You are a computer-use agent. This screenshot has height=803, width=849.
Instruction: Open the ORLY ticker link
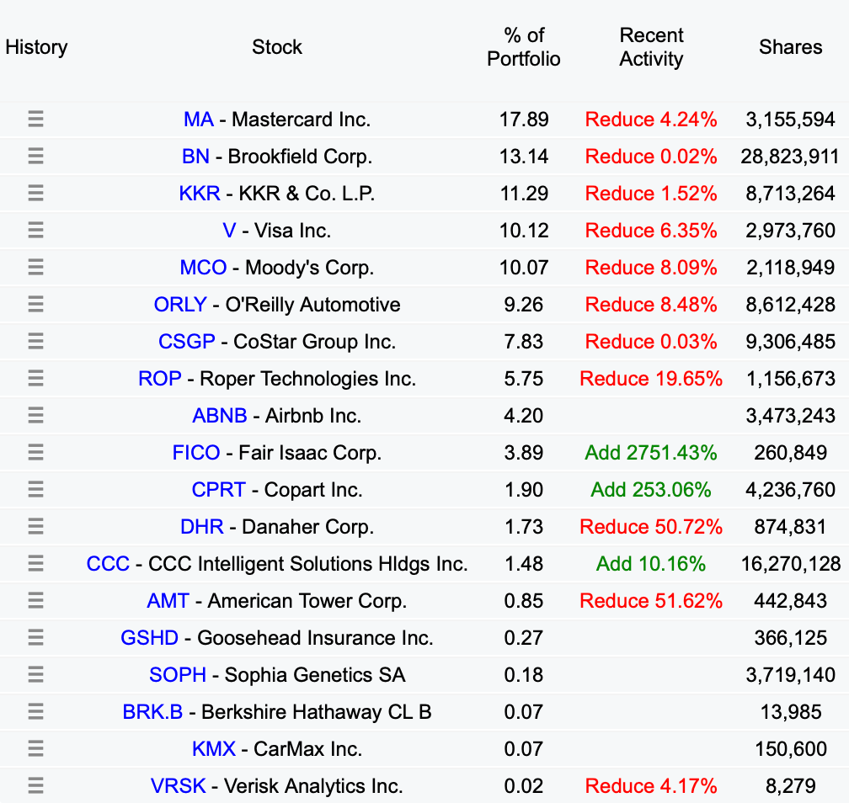point(180,305)
